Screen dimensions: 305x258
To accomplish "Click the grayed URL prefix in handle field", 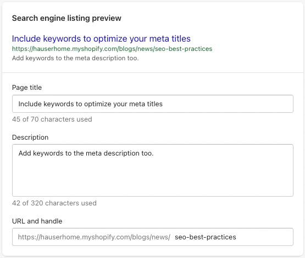I will [94, 237].
